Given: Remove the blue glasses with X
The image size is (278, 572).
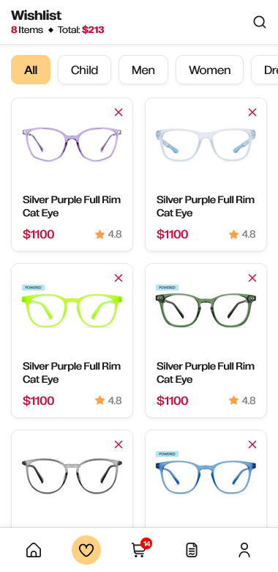Looking at the screenshot, I should coord(252,444).
